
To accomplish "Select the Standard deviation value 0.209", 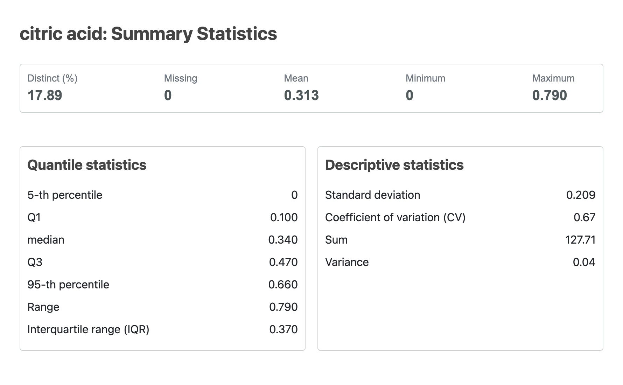I will click(581, 195).
